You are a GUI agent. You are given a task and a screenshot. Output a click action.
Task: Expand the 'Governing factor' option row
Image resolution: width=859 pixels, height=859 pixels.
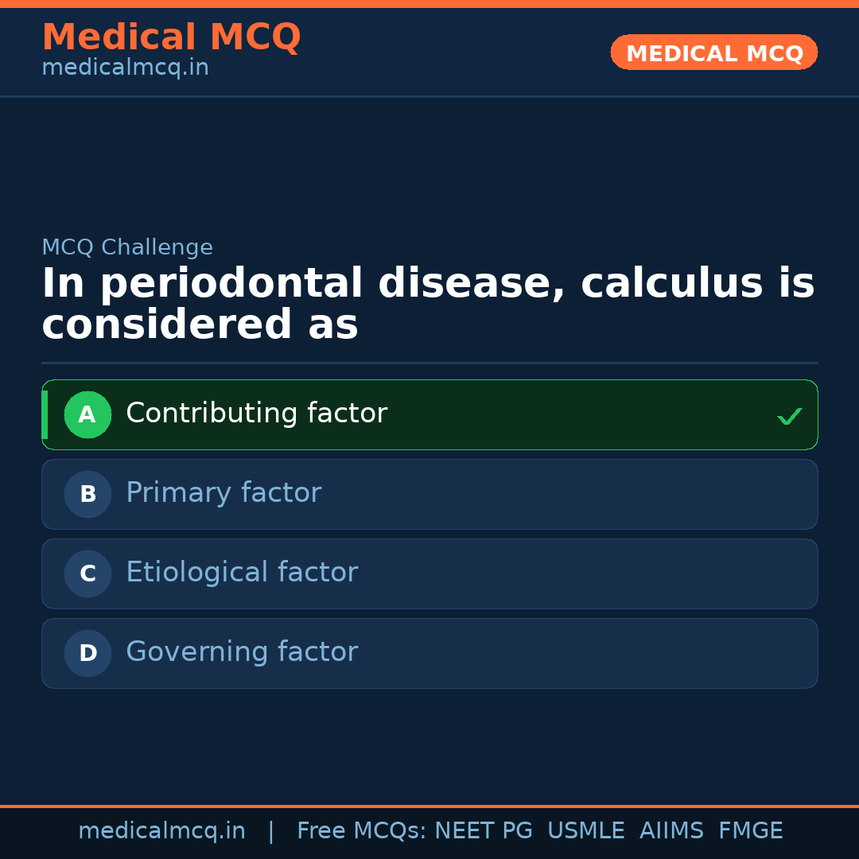pyautogui.click(x=429, y=653)
